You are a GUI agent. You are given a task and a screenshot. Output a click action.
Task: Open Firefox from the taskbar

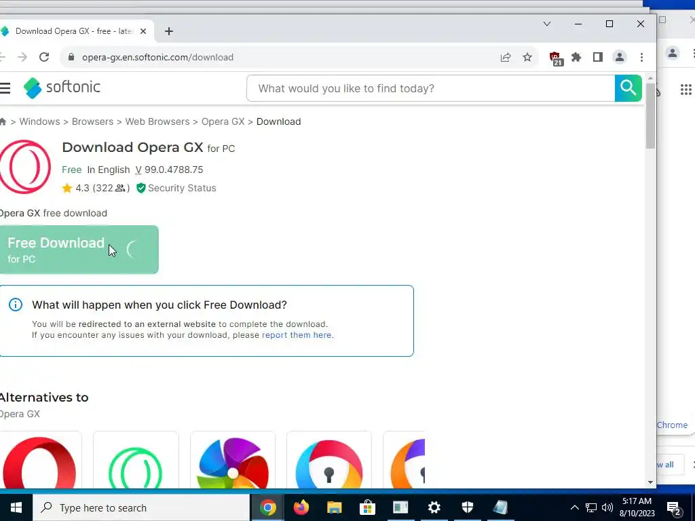tap(301, 507)
